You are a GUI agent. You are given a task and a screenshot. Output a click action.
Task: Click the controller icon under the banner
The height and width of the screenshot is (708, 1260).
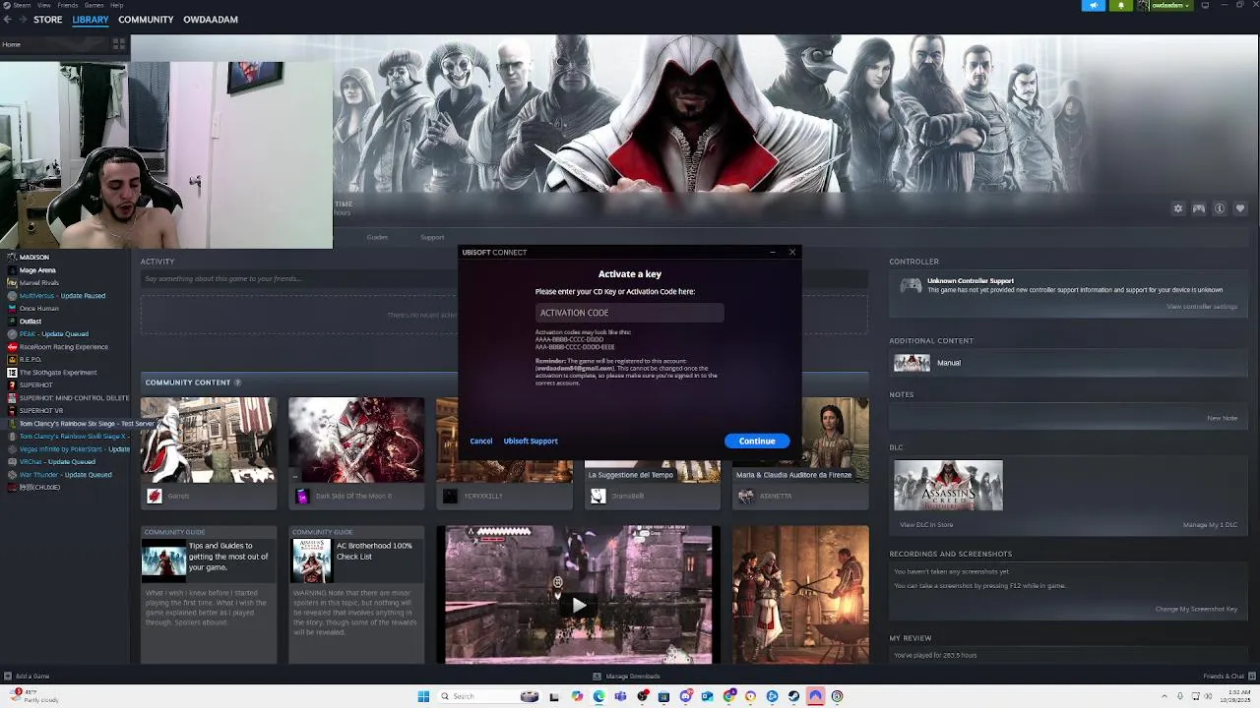coord(1198,208)
